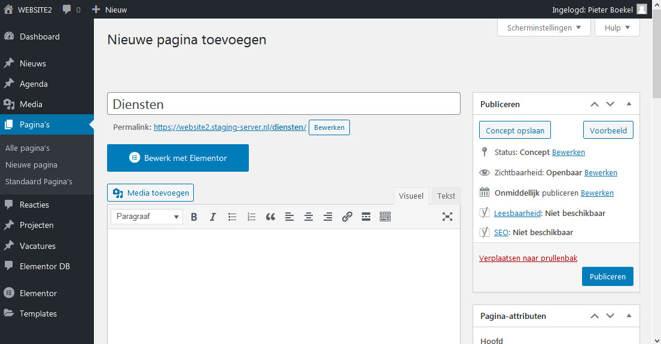Insert Read More tag icon
Image resolution: width=661 pixels, height=344 pixels.
(x=366, y=217)
